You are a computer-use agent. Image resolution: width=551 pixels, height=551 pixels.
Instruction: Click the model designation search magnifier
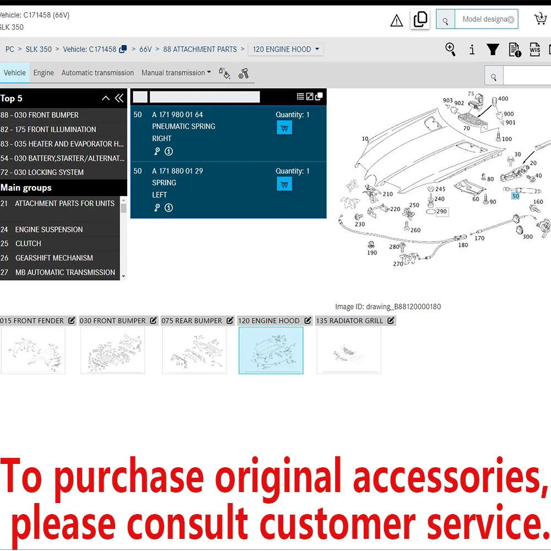coord(445,19)
